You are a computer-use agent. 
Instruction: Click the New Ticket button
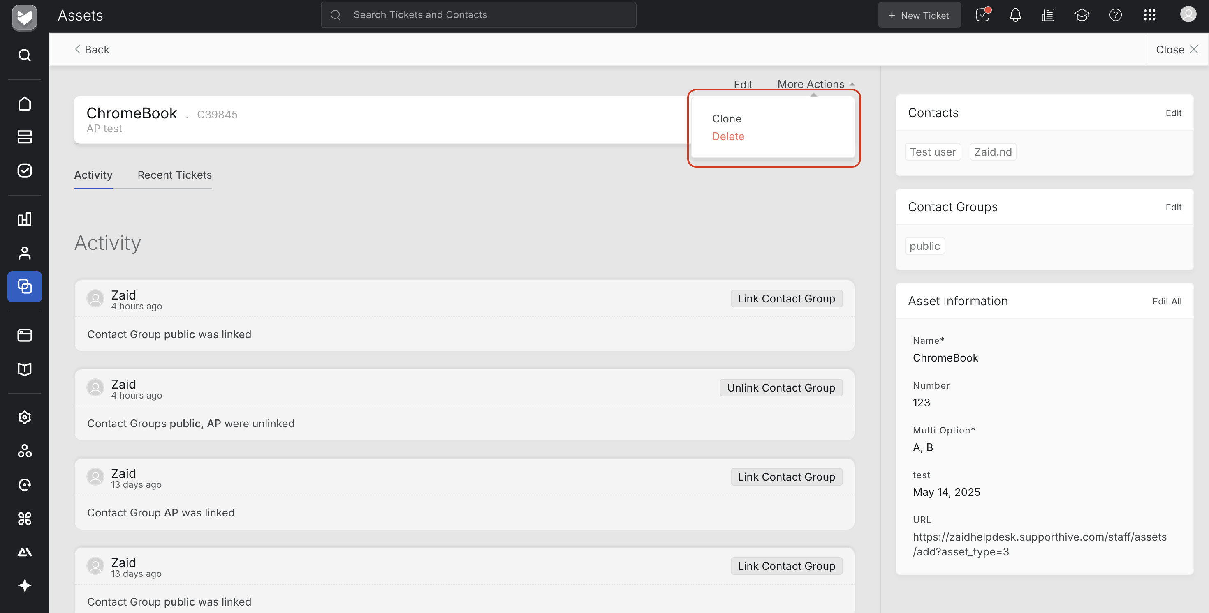pyautogui.click(x=919, y=16)
